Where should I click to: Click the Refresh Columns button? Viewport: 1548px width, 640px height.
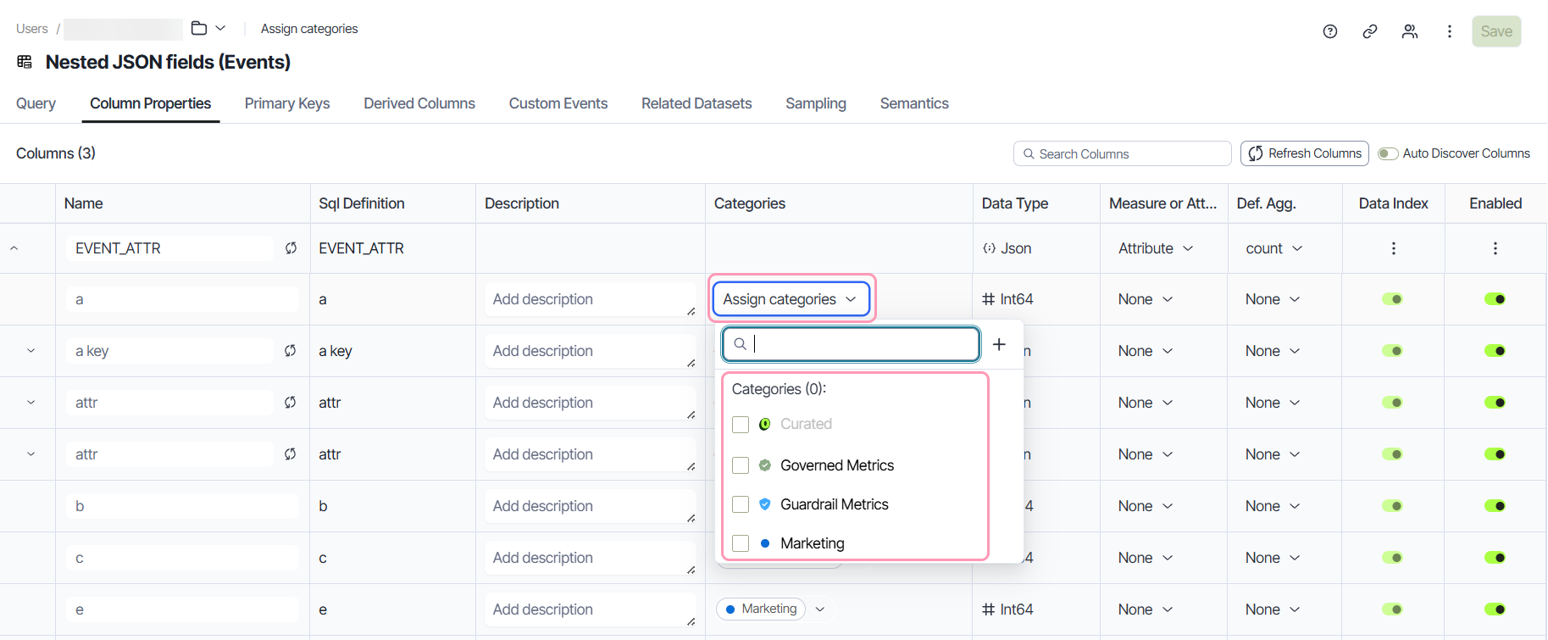pos(1305,153)
